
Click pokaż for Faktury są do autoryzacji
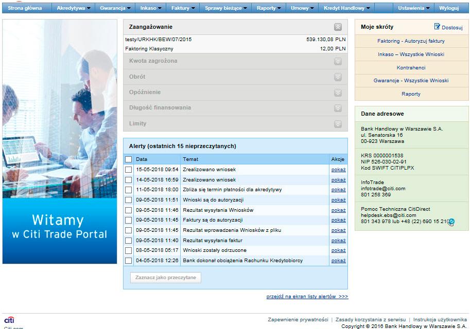(339, 220)
